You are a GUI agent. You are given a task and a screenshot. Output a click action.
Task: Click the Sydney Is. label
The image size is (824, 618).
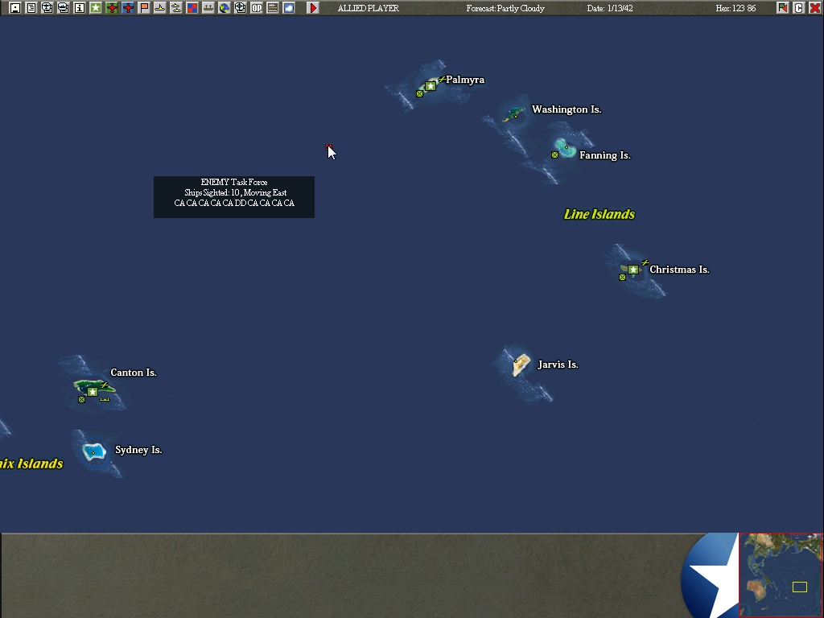point(138,450)
